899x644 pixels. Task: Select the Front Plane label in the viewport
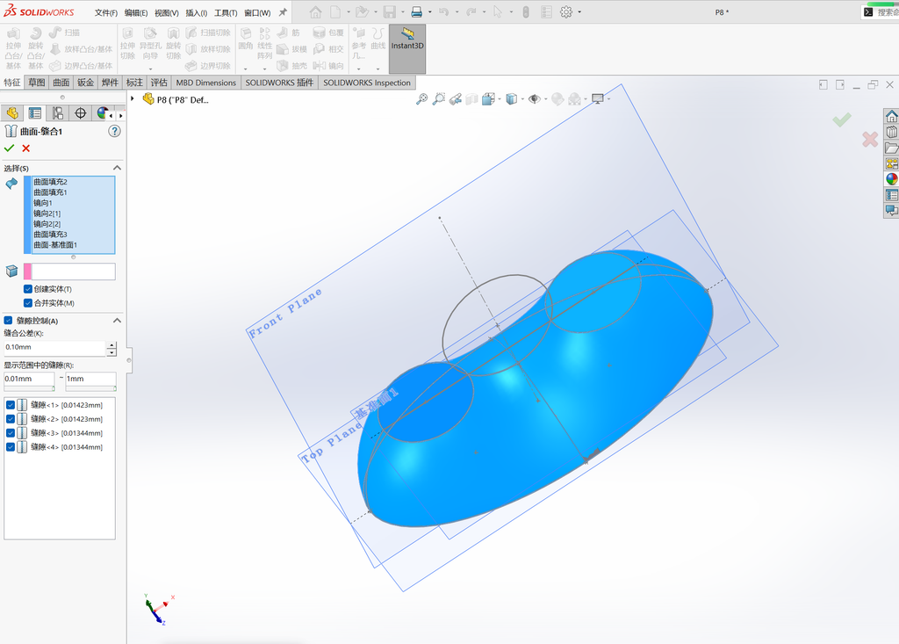pyautogui.click(x=285, y=313)
